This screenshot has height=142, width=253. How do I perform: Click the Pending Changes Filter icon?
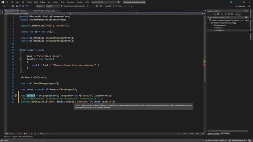point(222,14)
